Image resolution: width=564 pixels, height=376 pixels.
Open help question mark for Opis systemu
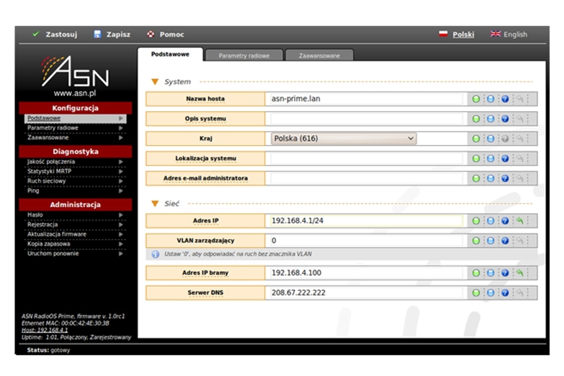(505, 119)
